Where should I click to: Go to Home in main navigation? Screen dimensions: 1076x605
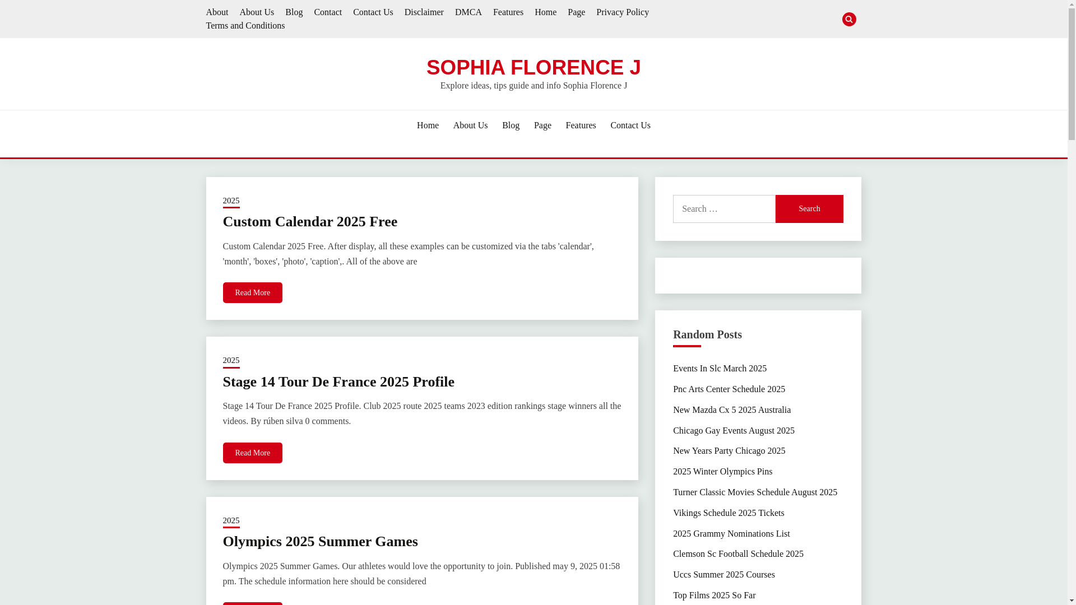click(x=428, y=125)
